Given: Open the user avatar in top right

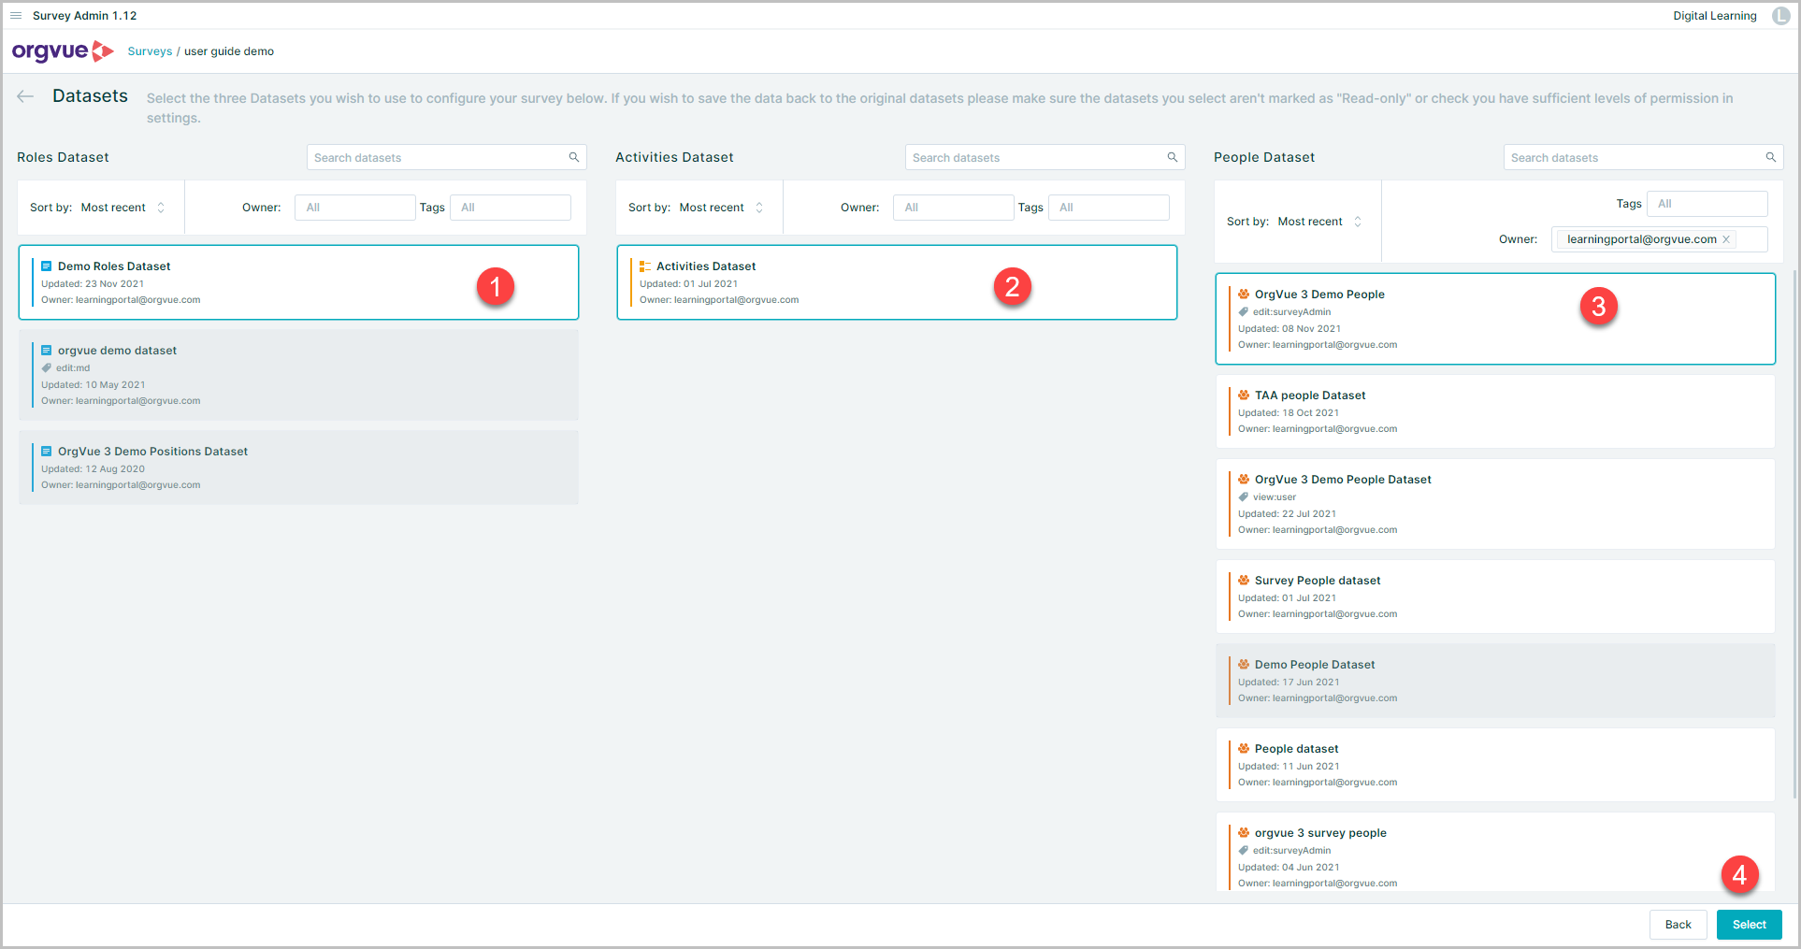Looking at the screenshot, I should click(1781, 16).
